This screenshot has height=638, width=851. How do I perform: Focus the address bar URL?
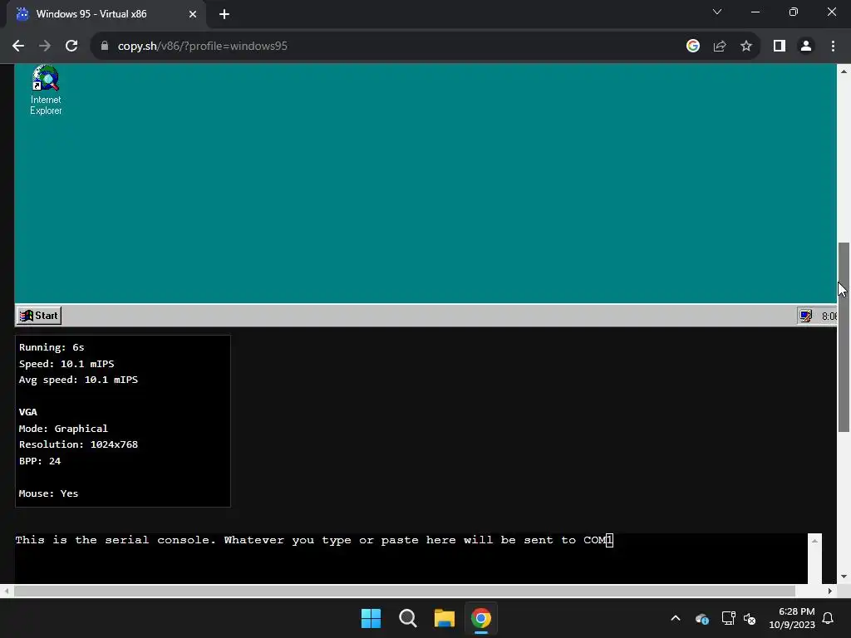(x=203, y=47)
